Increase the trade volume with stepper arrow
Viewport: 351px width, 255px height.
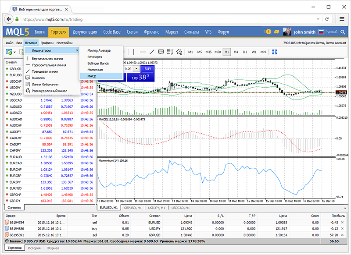(136, 69)
